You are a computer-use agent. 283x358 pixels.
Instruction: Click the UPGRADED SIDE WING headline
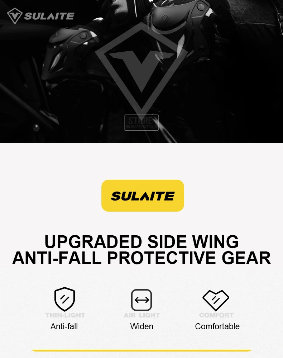coord(141,241)
